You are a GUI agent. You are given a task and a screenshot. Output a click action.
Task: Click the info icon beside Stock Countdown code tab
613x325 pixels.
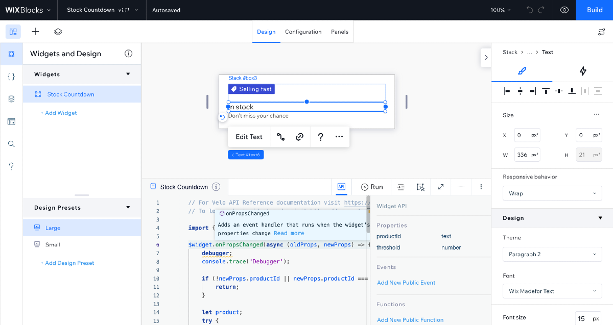(x=216, y=187)
